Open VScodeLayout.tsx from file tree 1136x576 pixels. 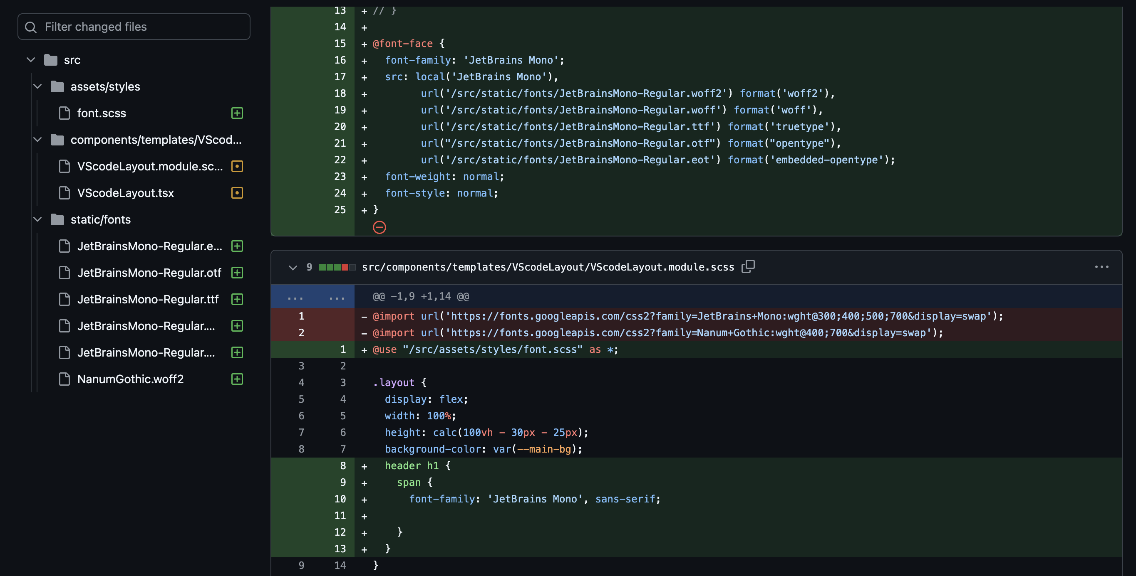click(125, 193)
